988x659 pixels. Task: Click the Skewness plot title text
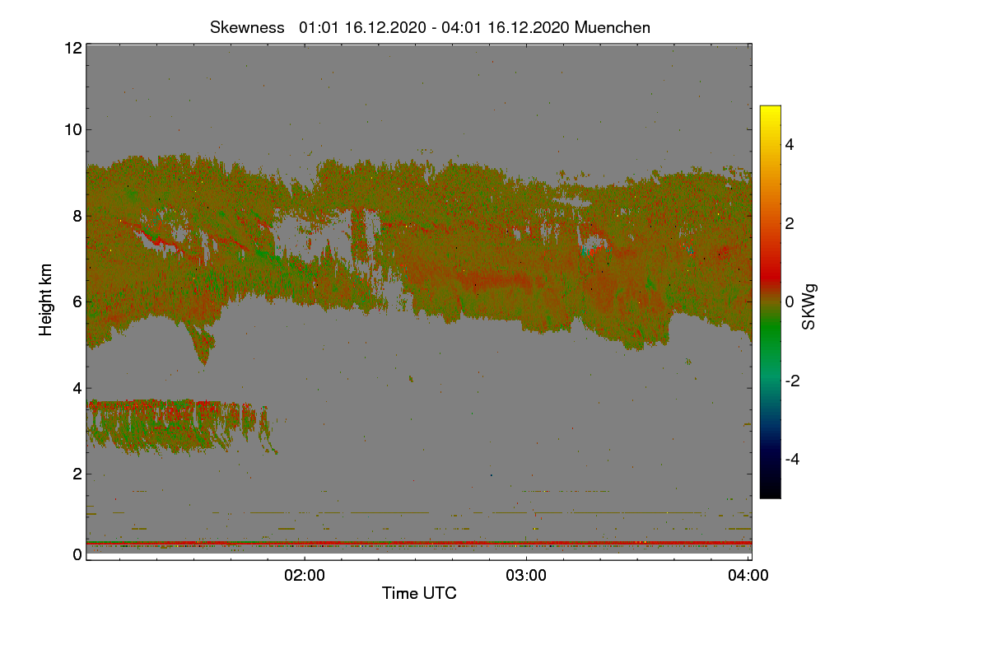(x=431, y=27)
